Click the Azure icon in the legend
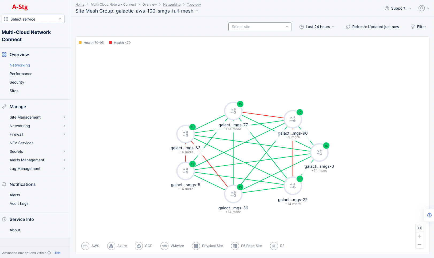 coord(111,246)
